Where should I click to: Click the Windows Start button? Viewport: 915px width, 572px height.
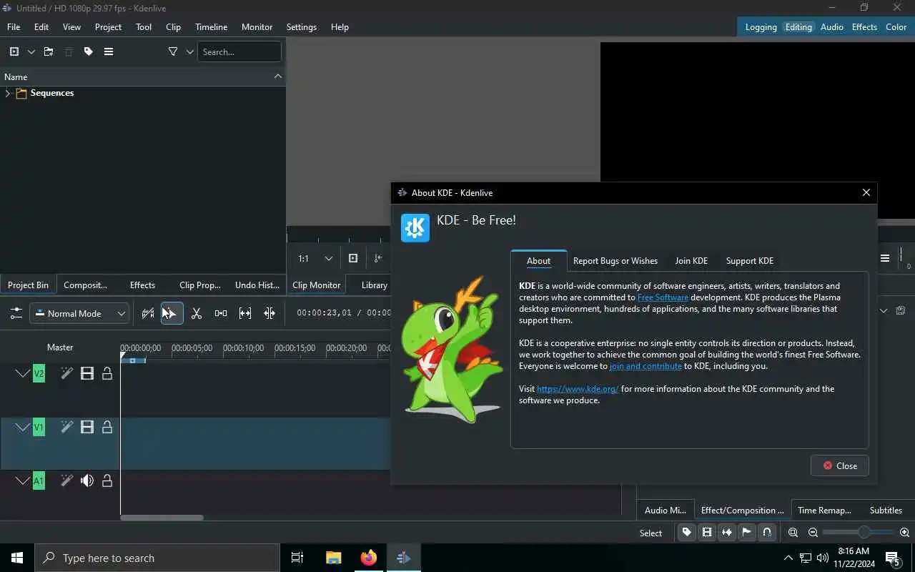(x=17, y=558)
